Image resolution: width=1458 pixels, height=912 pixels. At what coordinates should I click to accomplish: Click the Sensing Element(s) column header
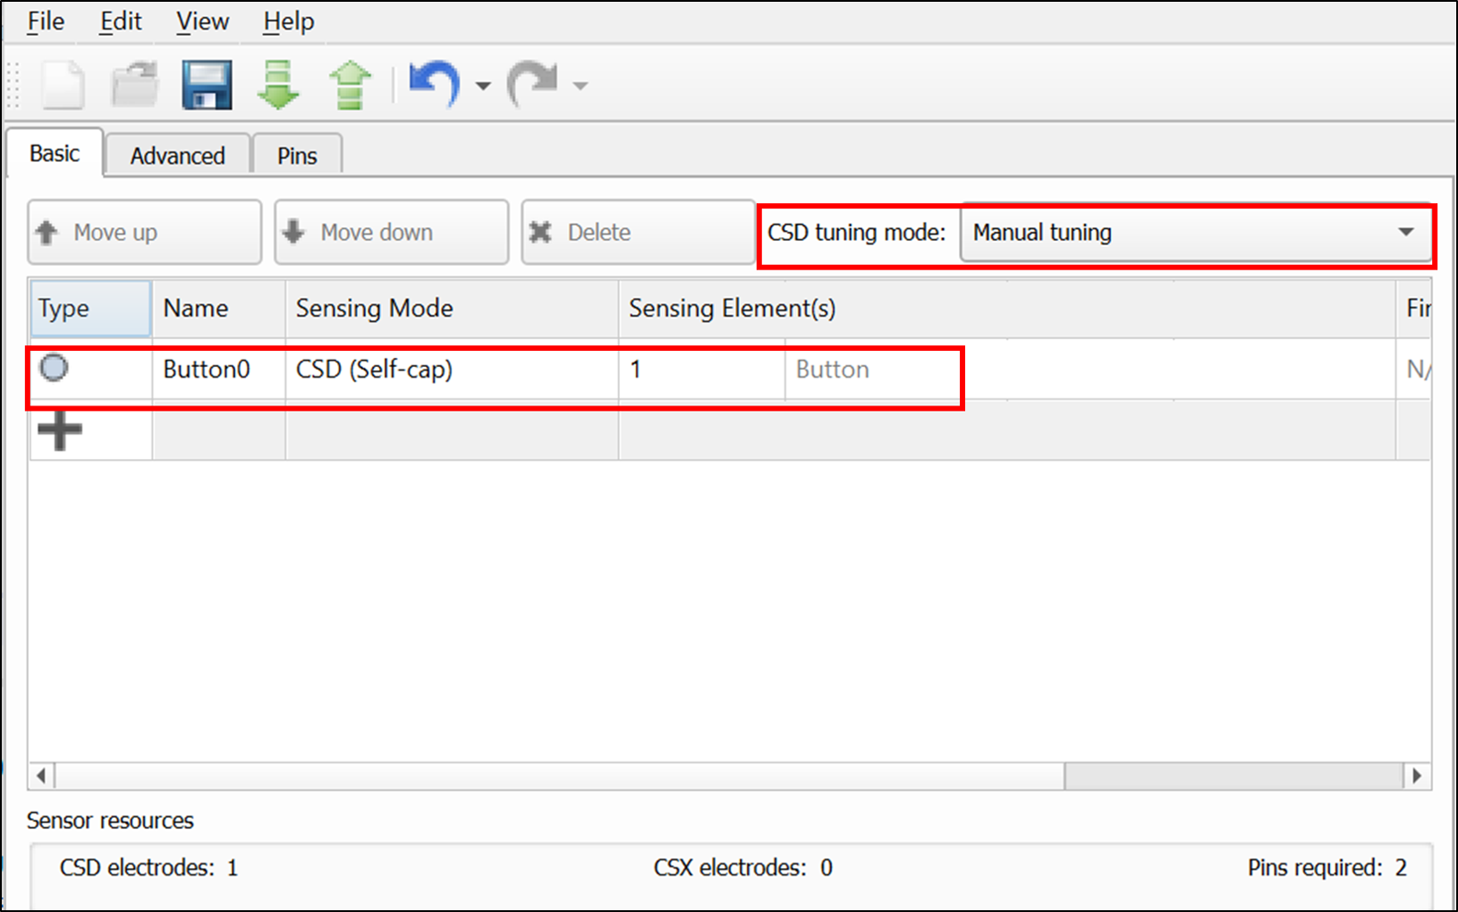click(1007, 309)
